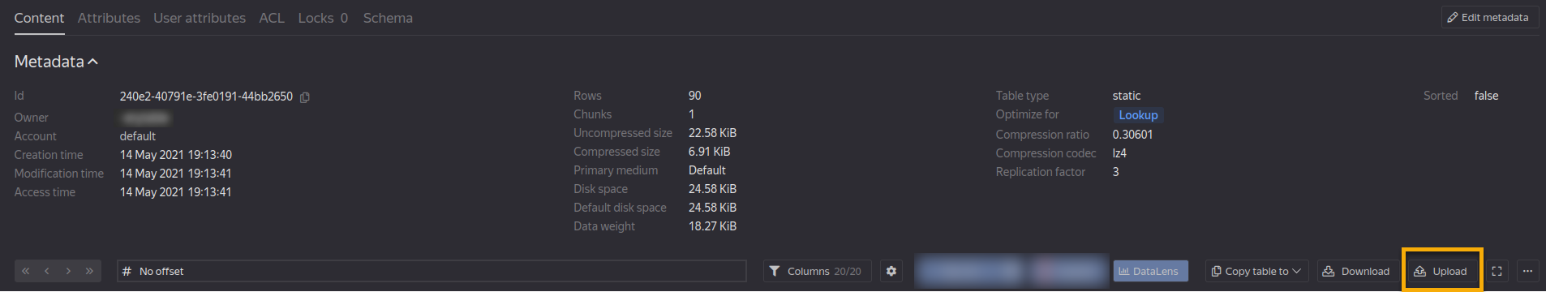Go to the next page arrow
This screenshot has width=1546, height=292.
click(68, 271)
